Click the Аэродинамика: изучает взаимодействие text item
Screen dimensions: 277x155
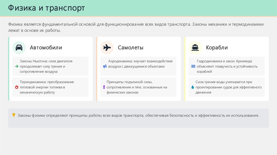tap(140, 64)
